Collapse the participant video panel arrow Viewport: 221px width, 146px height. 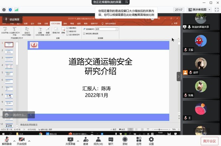click(179, 77)
